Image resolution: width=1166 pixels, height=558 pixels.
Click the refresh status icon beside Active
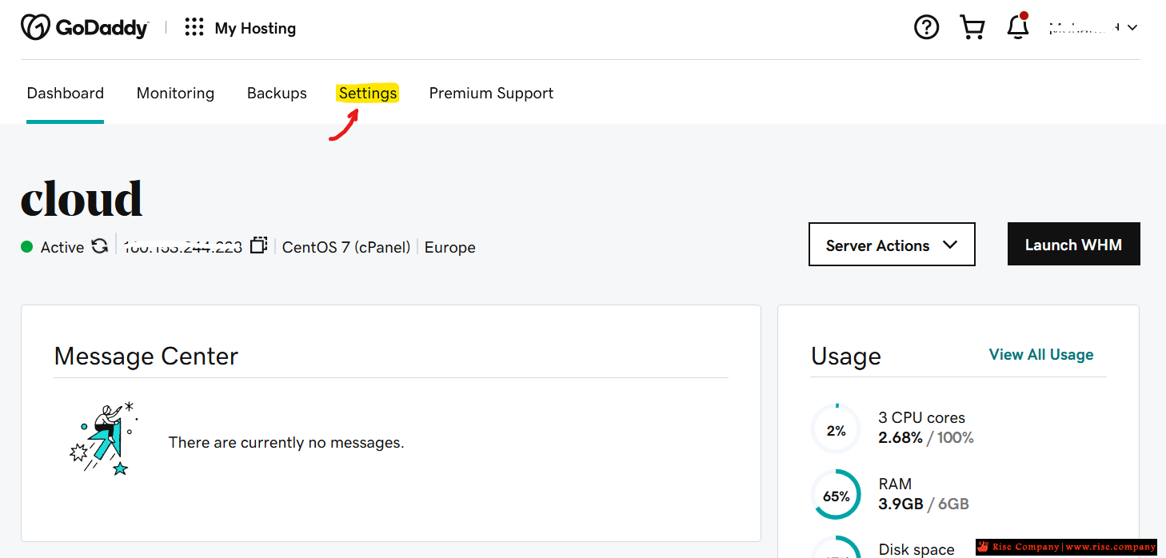(99, 246)
